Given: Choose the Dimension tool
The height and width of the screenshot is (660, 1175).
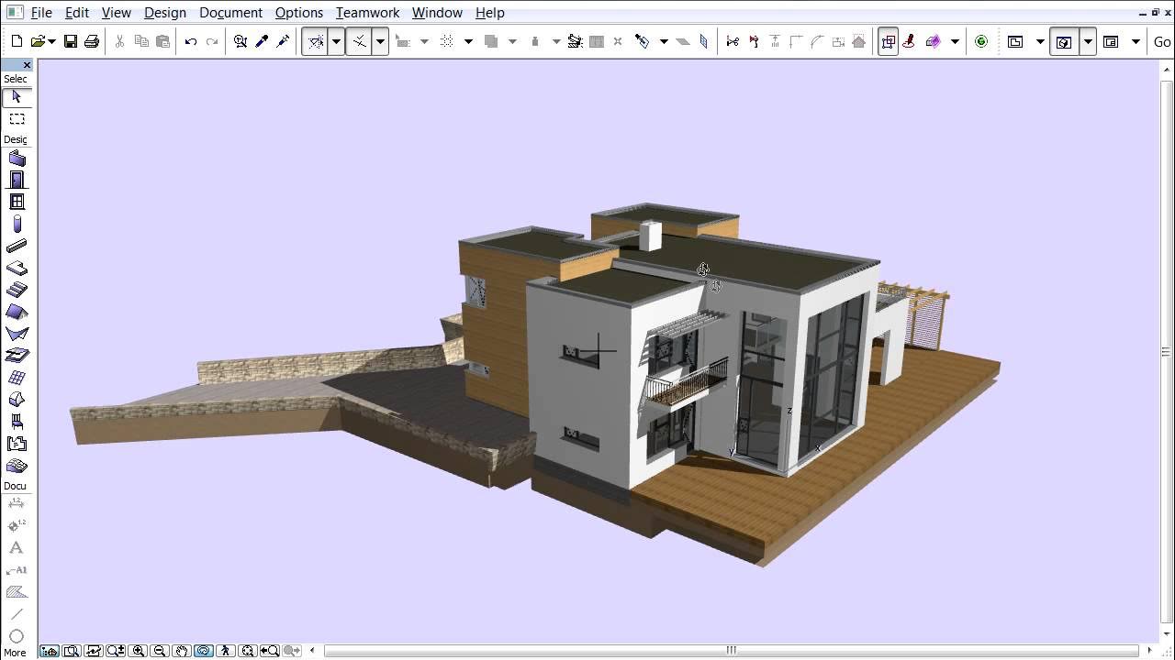Looking at the screenshot, I should point(17,504).
